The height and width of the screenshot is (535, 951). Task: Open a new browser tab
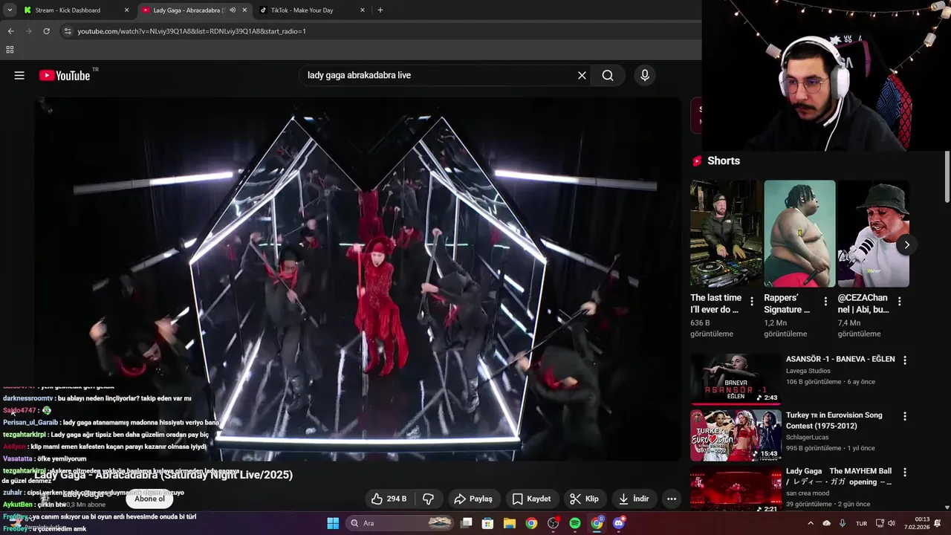click(x=380, y=10)
